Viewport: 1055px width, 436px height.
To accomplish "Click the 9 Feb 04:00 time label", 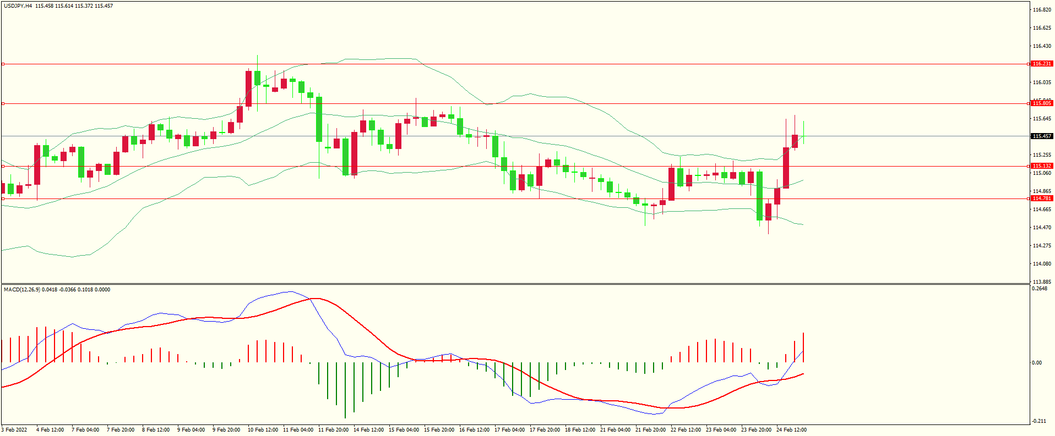I will [191, 430].
